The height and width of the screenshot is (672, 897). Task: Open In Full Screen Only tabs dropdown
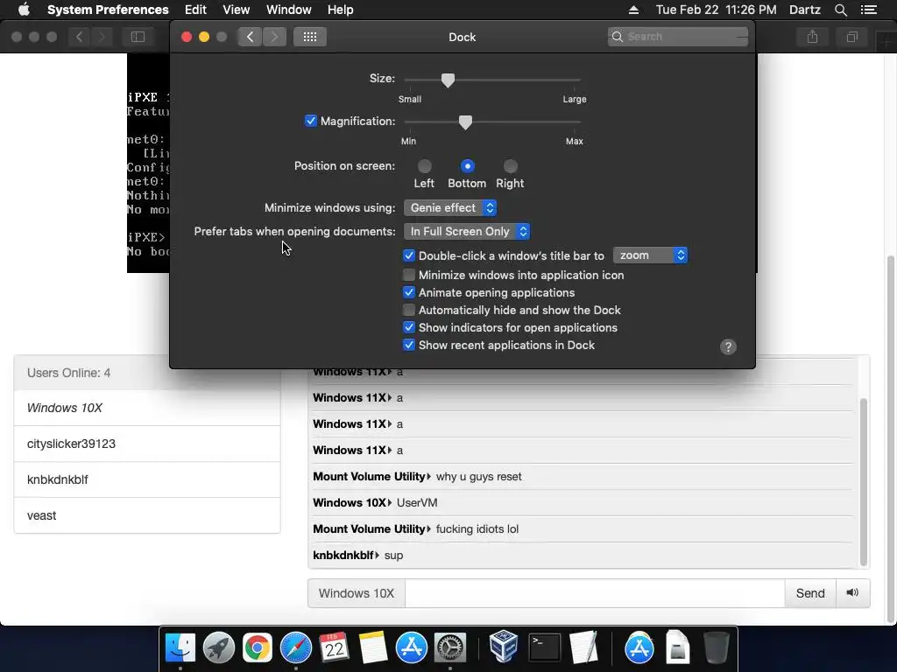(x=467, y=231)
